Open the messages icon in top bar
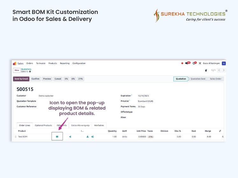The width and height of the screenshot is (238, 178). coord(187,63)
